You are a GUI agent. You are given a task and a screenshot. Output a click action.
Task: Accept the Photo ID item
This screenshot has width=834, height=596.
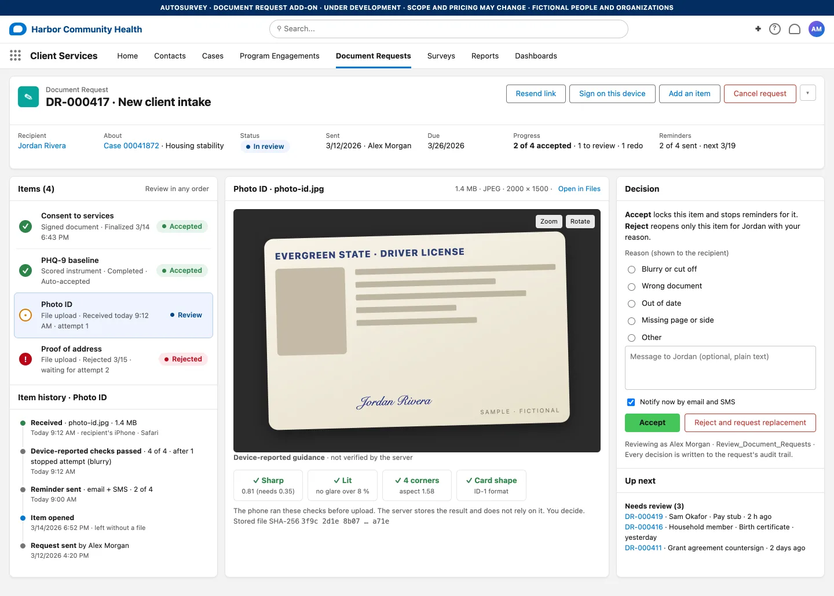tap(652, 423)
